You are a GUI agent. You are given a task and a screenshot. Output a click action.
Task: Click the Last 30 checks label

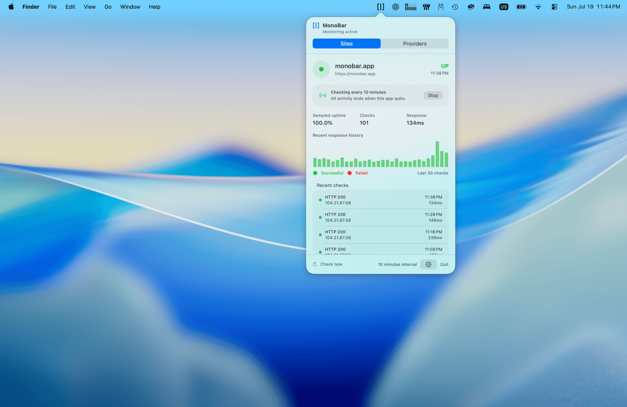coord(433,173)
